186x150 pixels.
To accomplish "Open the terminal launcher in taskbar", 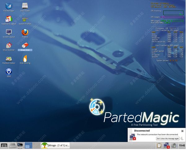I will coord(20,145).
